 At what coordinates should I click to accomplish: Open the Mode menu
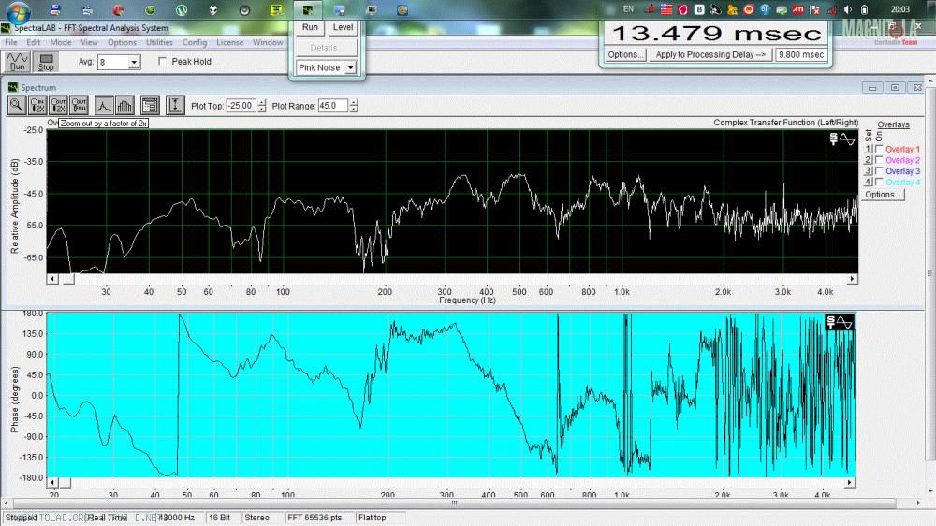[x=60, y=42]
